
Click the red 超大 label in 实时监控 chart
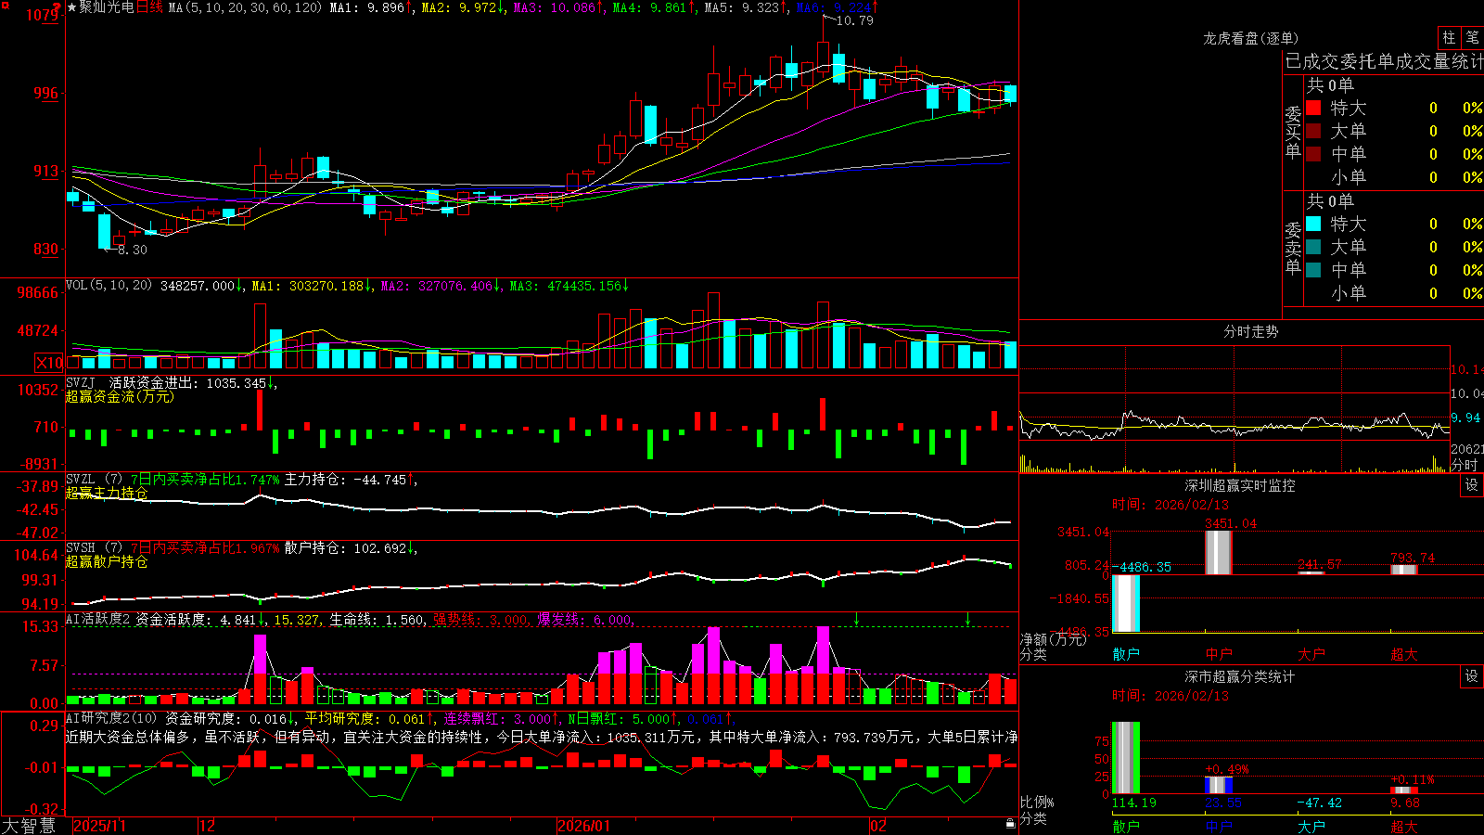click(x=1404, y=654)
